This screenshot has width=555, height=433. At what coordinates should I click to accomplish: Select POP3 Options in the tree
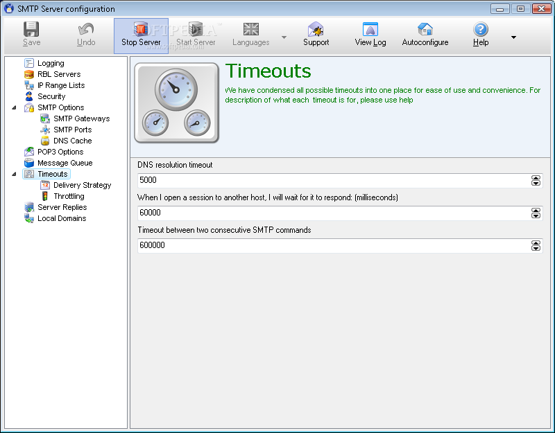click(x=60, y=152)
